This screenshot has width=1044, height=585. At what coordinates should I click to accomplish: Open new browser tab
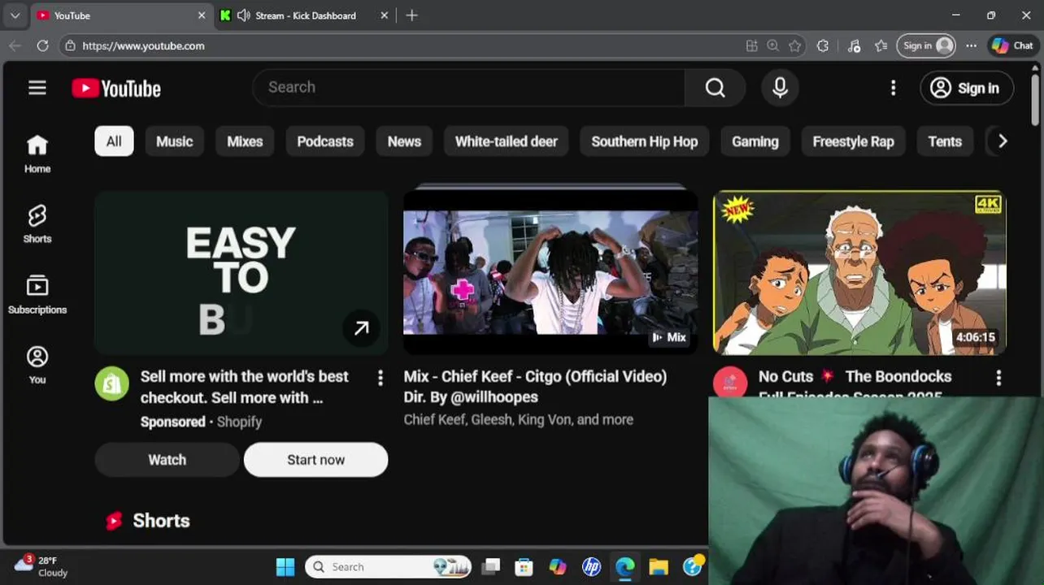pos(411,15)
